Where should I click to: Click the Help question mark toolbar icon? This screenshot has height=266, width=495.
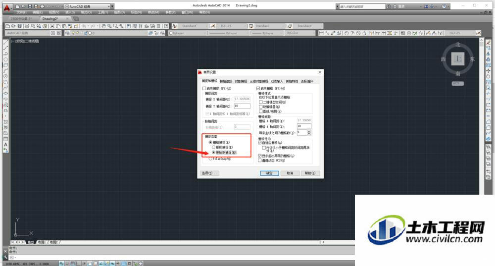coord(166,26)
